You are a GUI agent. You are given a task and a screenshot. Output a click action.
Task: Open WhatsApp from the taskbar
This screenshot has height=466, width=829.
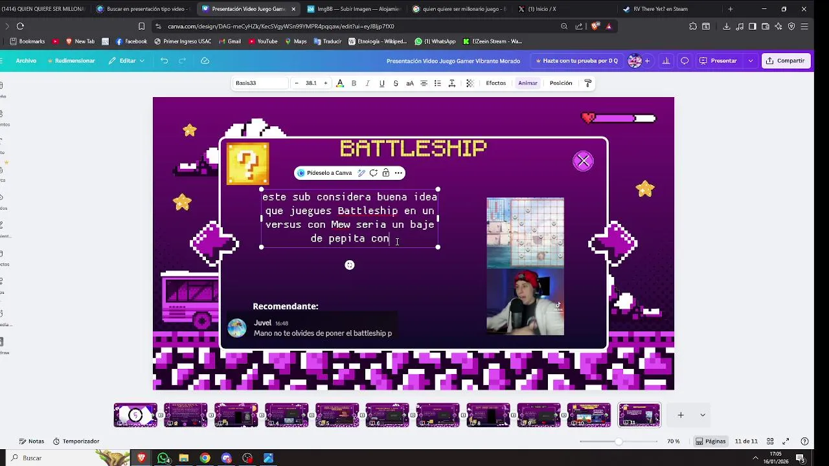(163, 458)
